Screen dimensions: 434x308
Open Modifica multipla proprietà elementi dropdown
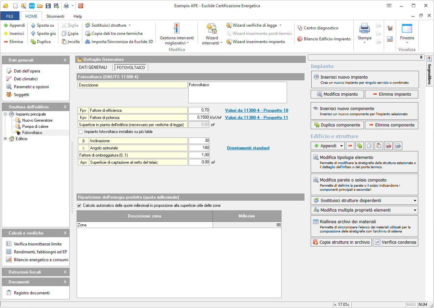415,210
